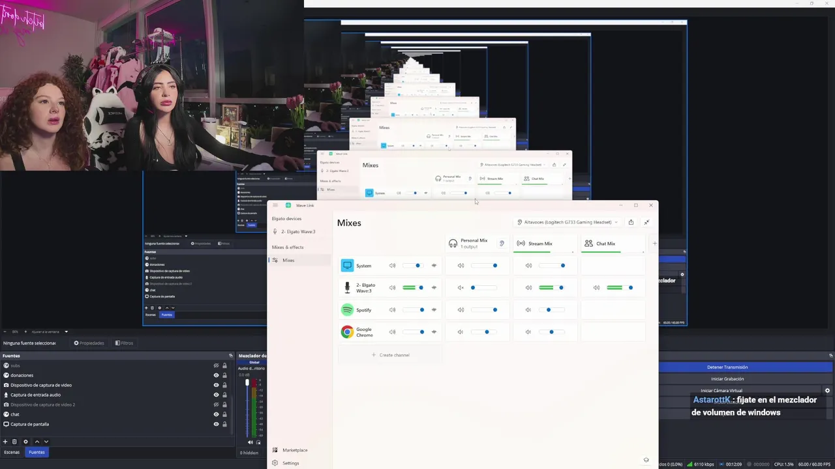Delete selected source with trash icon
Screen dimensions: 835x469
(x=14, y=442)
